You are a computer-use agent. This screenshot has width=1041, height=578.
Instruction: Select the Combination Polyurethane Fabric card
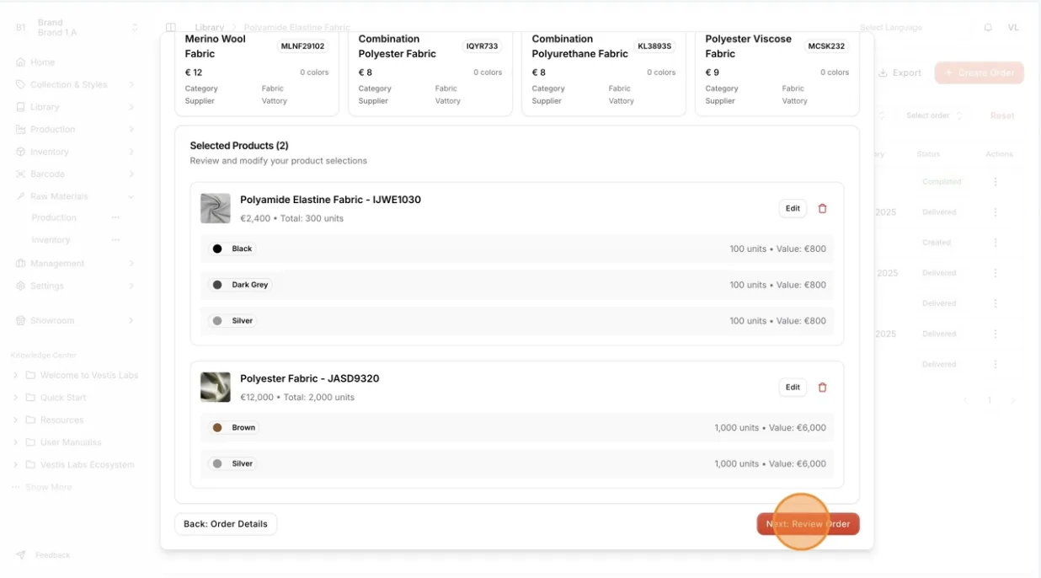(604, 73)
